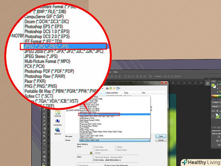Select the 12437-NO78N file entry
This screenshot has width=221, height=166.
coord(73,110)
